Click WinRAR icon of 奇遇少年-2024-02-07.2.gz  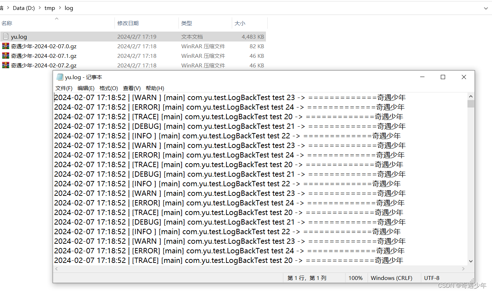(6, 65)
